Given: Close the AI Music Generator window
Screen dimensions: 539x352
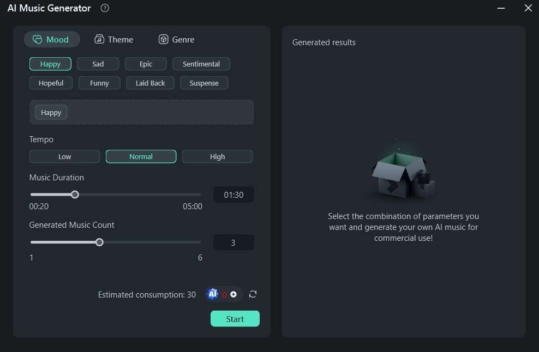Looking at the screenshot, I should 528,8.
